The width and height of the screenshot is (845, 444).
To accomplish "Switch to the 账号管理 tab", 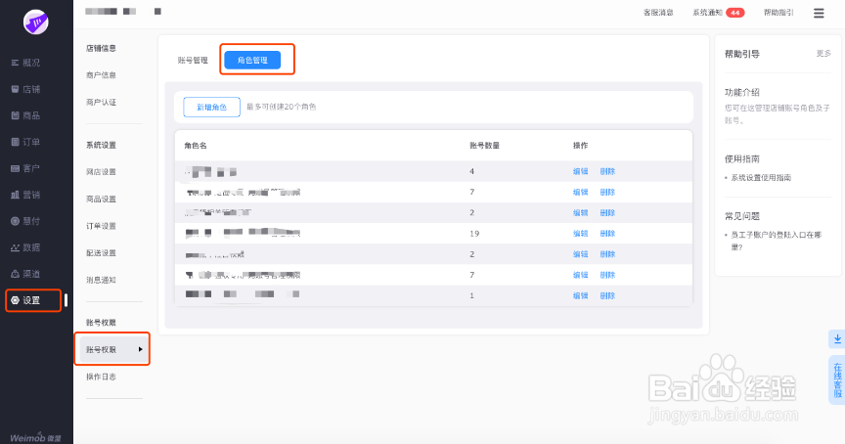I will (193, 60).
